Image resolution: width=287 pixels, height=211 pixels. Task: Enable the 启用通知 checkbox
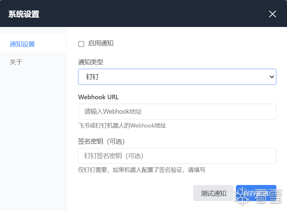(81, 44)
